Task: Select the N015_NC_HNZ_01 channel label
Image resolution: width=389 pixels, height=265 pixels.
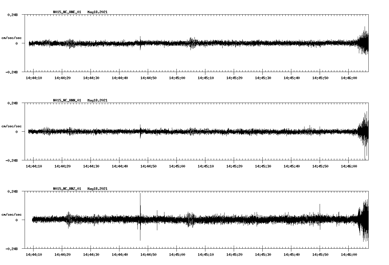Action: pos(67,189)
